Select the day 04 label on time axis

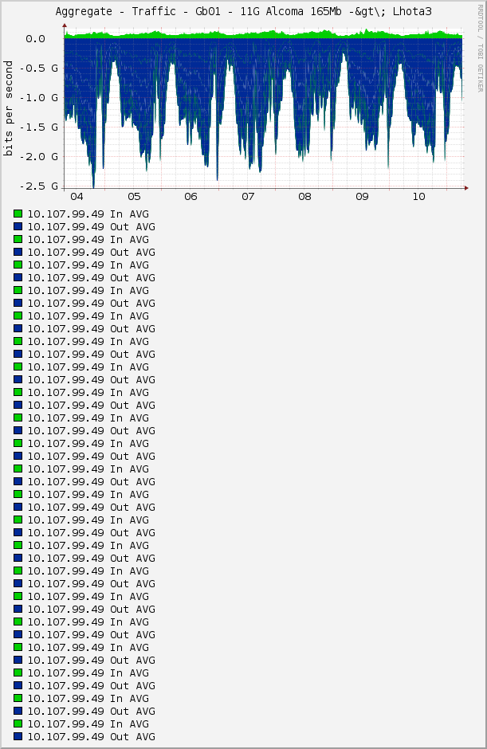pos(77,196)
